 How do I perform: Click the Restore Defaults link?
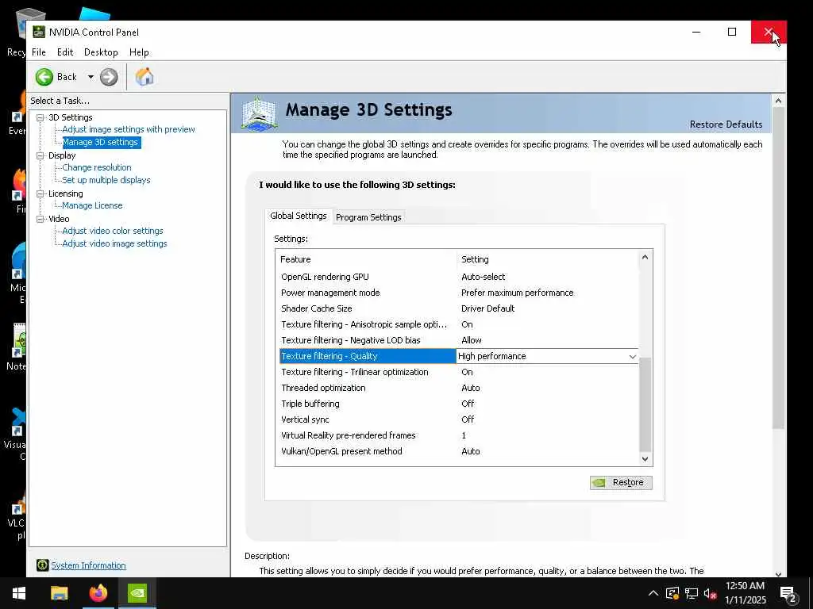tap(726, 124)
